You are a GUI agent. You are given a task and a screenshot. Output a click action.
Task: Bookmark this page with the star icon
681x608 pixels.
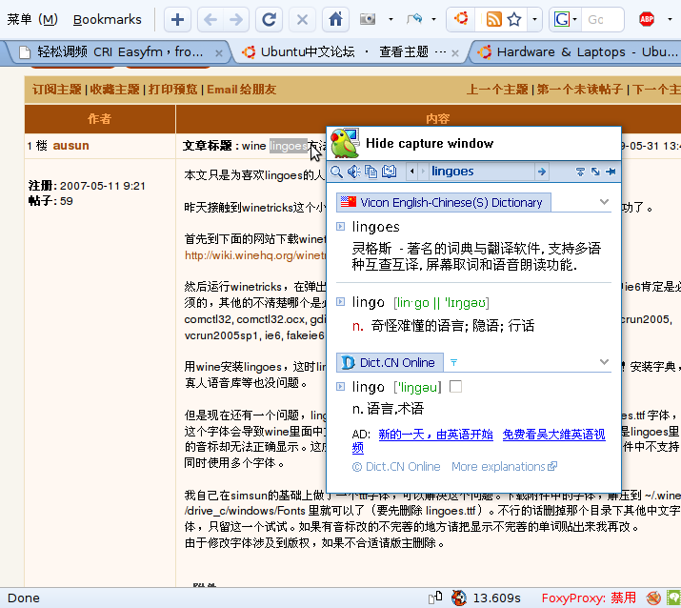click(x=514, y=19)
